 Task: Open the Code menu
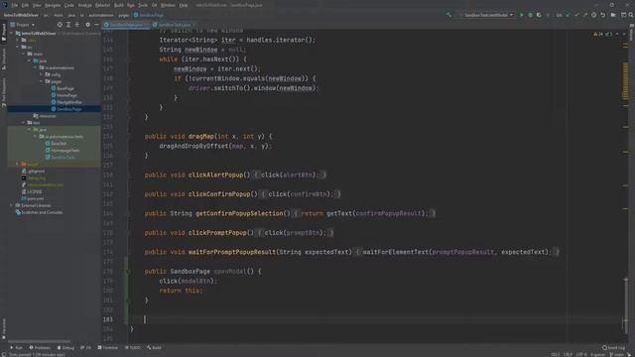click(69, 5)
